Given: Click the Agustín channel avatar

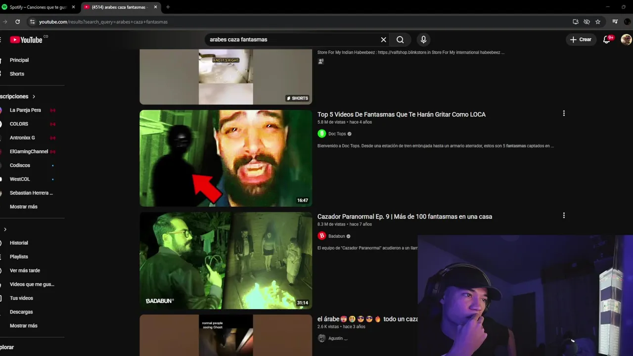Looking at the screenshot, I should [321, 338].
